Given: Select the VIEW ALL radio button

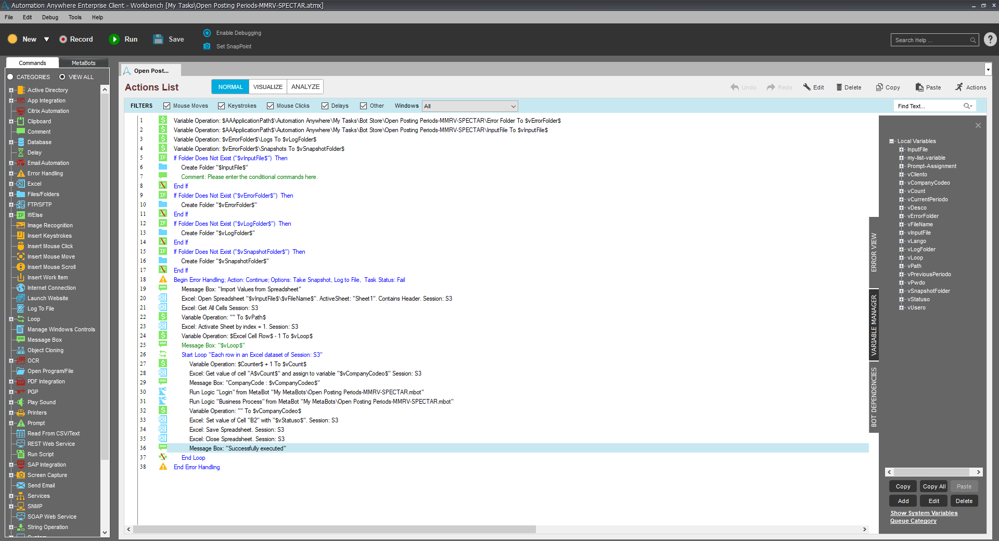Looking at the screenshot, I should pos(62,77).
